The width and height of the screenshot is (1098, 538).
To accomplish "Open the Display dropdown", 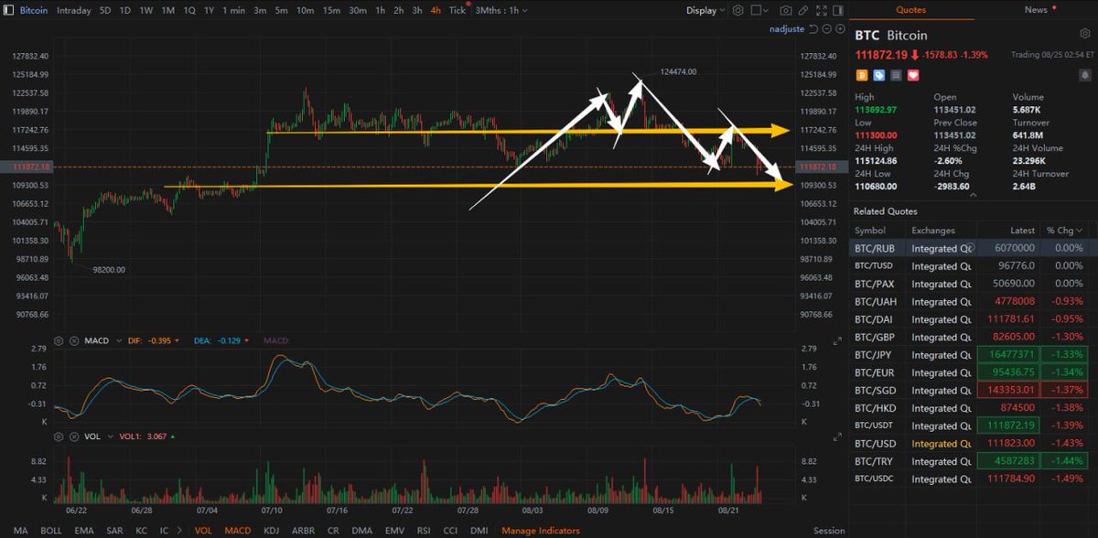I will click(705, 10).
